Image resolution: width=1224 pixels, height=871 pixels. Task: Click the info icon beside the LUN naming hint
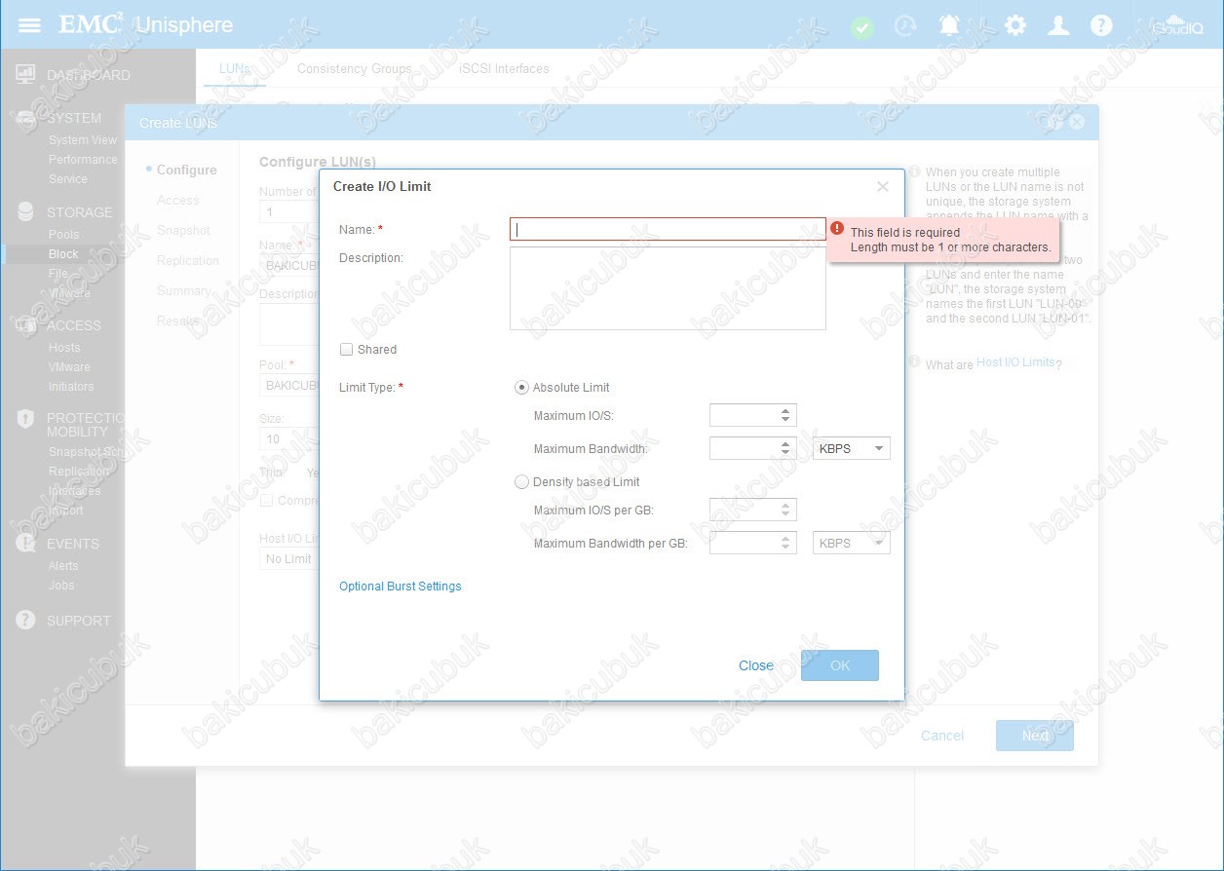[x=914, y=172]
